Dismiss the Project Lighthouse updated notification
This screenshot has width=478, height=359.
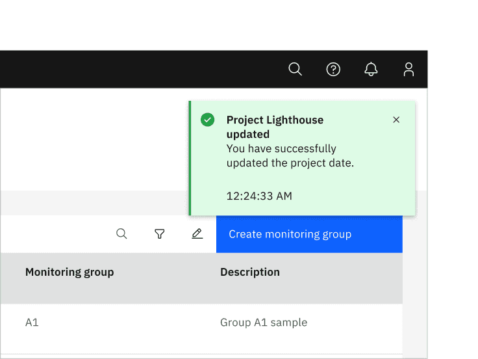396,120
